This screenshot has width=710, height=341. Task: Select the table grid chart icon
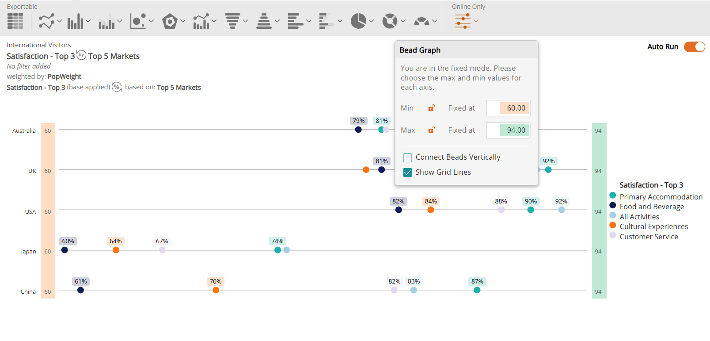[x=15, y=21]
